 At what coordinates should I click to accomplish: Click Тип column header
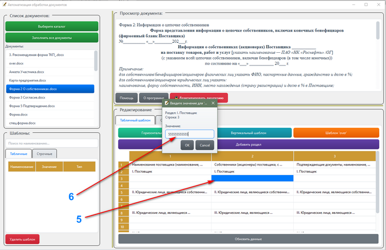(x=79, y=167)
